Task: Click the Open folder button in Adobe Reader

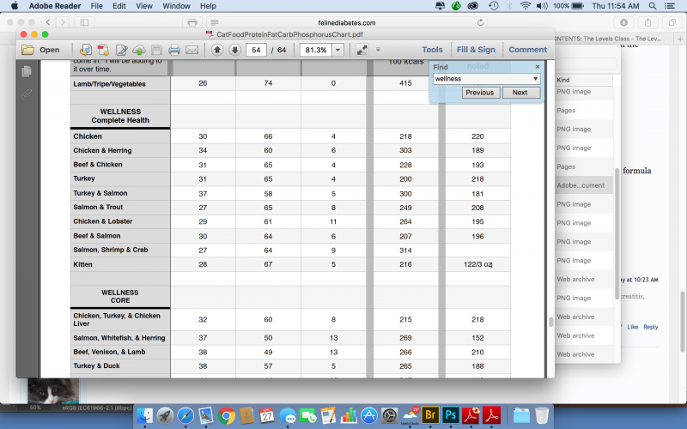Action: pos(40,50)
